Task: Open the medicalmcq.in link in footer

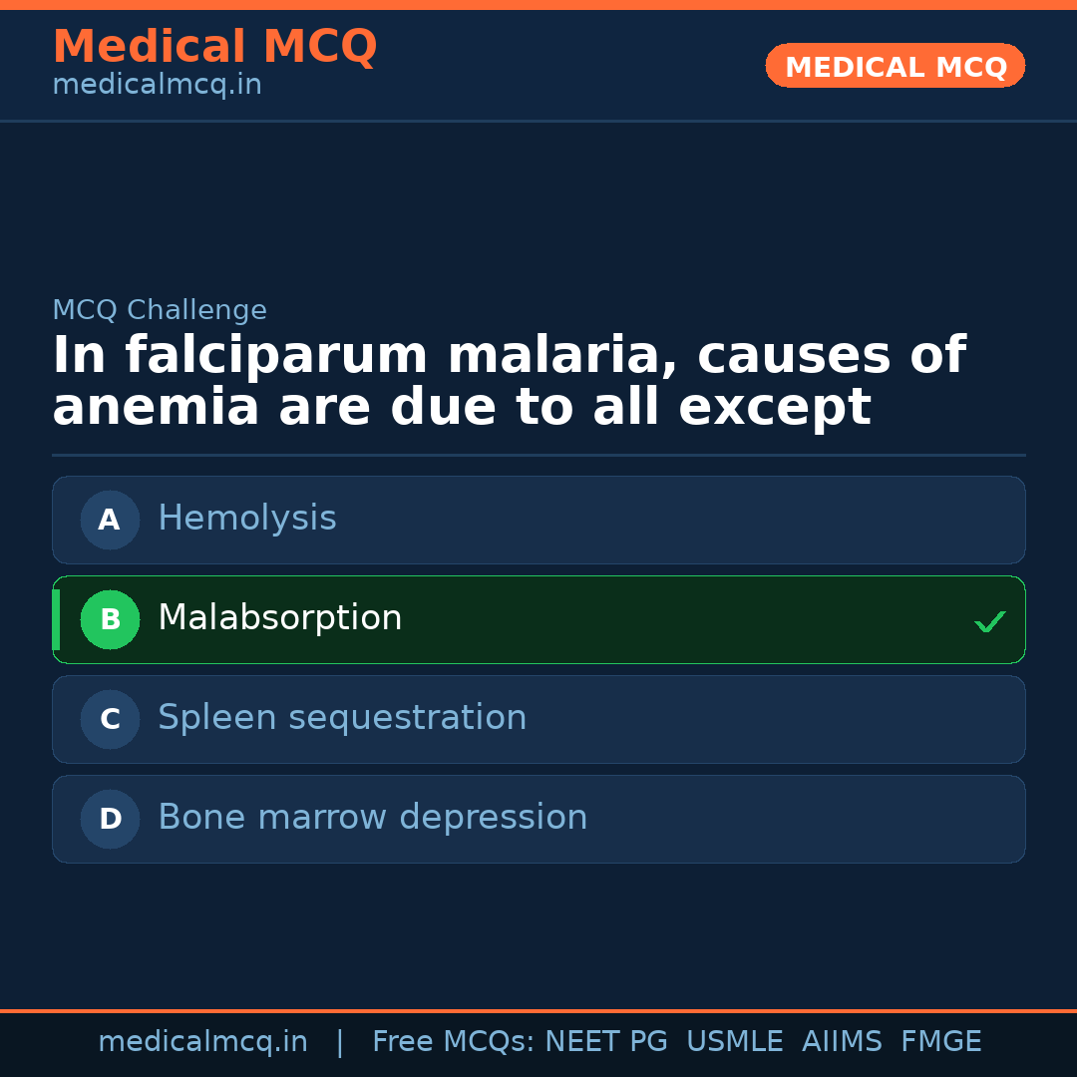Action: (x=202, y=1042)
